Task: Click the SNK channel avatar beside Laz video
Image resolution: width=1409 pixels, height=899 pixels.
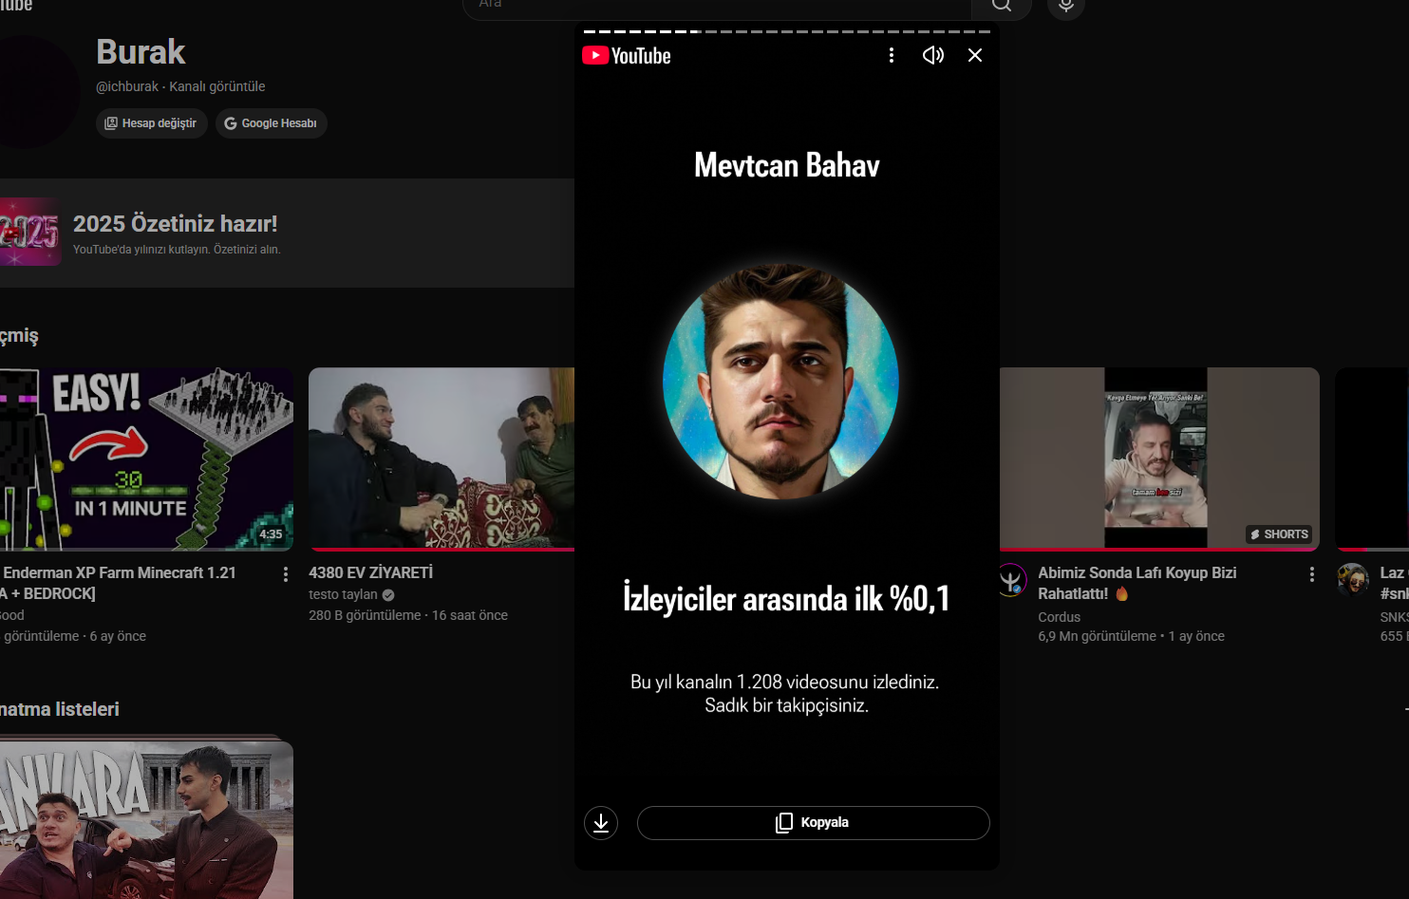Action: (1353, 579)
